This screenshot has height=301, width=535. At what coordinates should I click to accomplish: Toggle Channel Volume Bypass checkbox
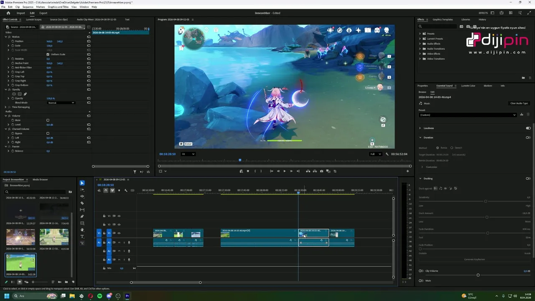click(48, 133)
